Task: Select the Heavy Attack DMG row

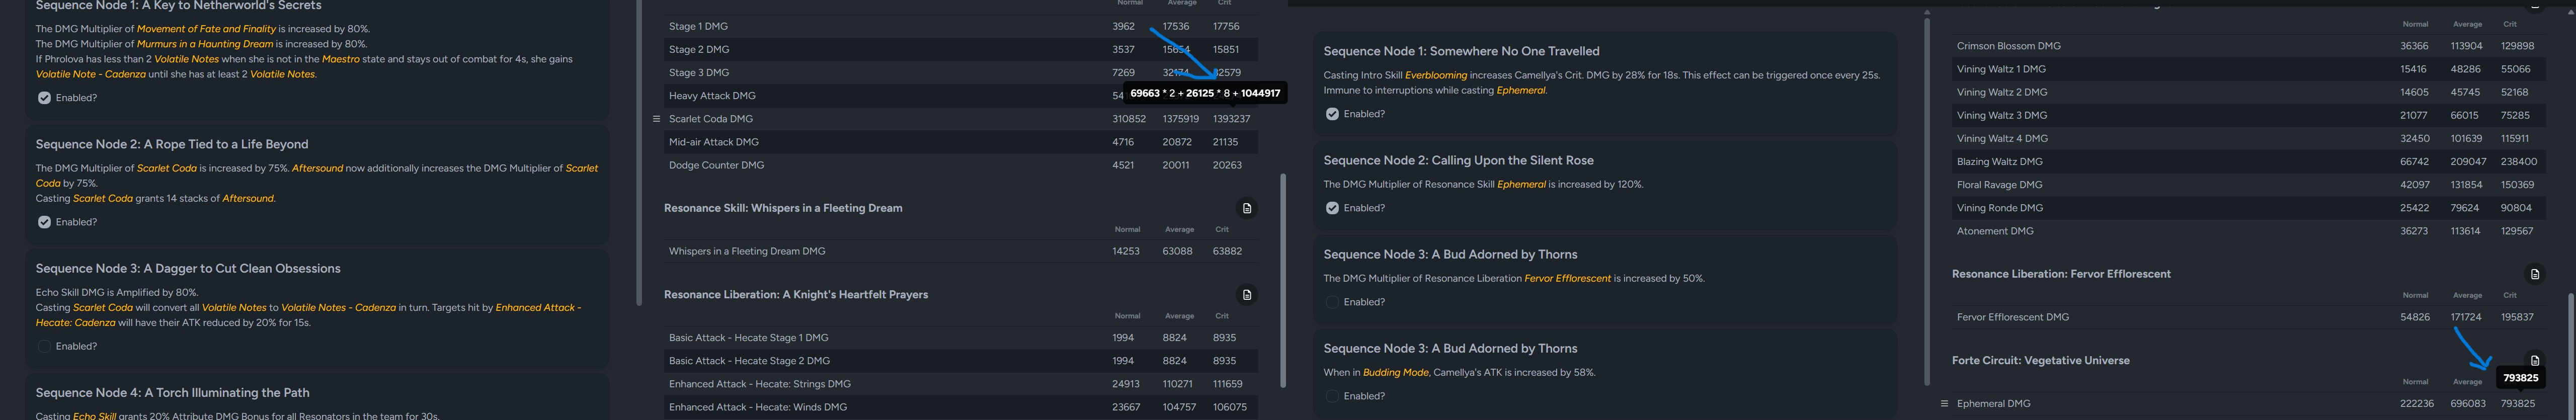Action: coord(961,96)
